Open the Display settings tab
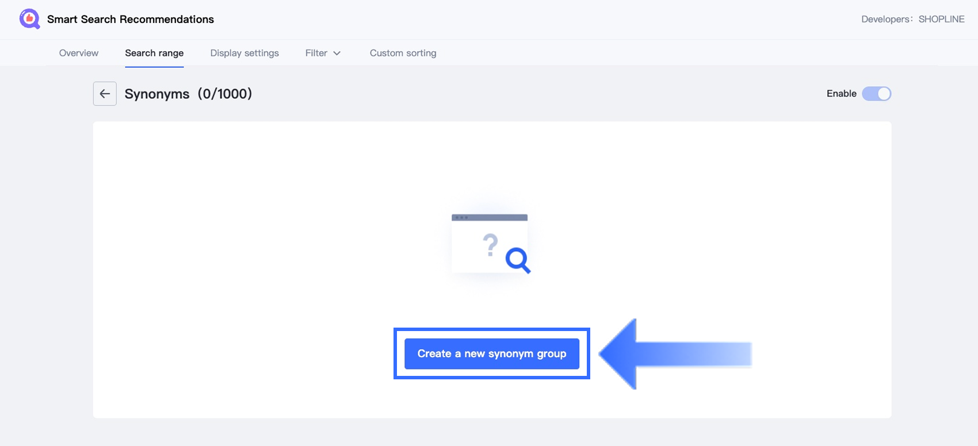Image resolution: width=978 pixels, height=446 pixels. (244, 53)
